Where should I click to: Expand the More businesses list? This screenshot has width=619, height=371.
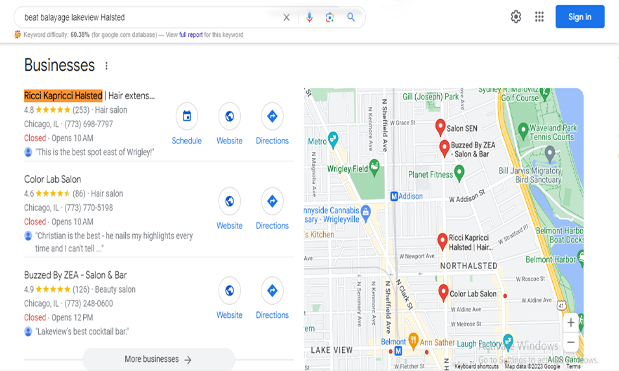pyautogui.click(x=158, y=359)
